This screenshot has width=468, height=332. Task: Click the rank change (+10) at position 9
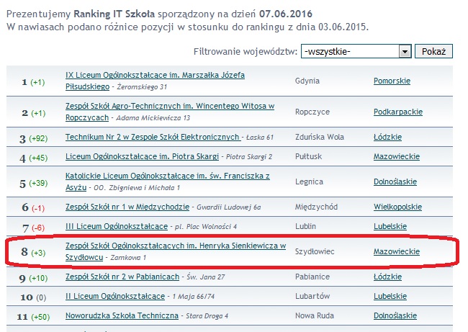click(38, 278)
